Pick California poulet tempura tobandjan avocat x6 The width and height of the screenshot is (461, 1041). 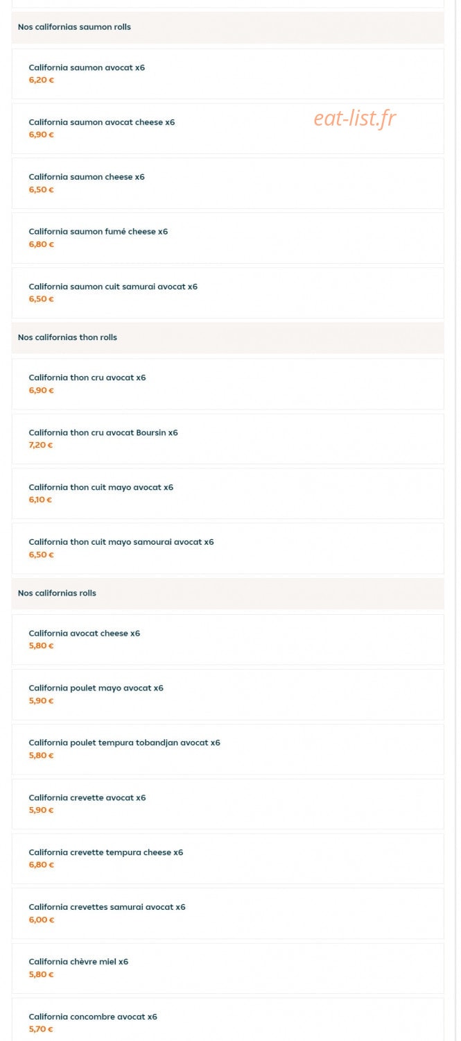227,749
